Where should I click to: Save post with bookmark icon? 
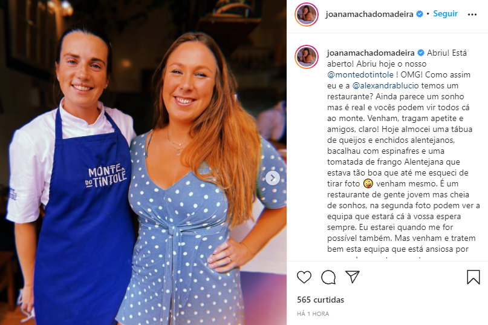point(473,277)
